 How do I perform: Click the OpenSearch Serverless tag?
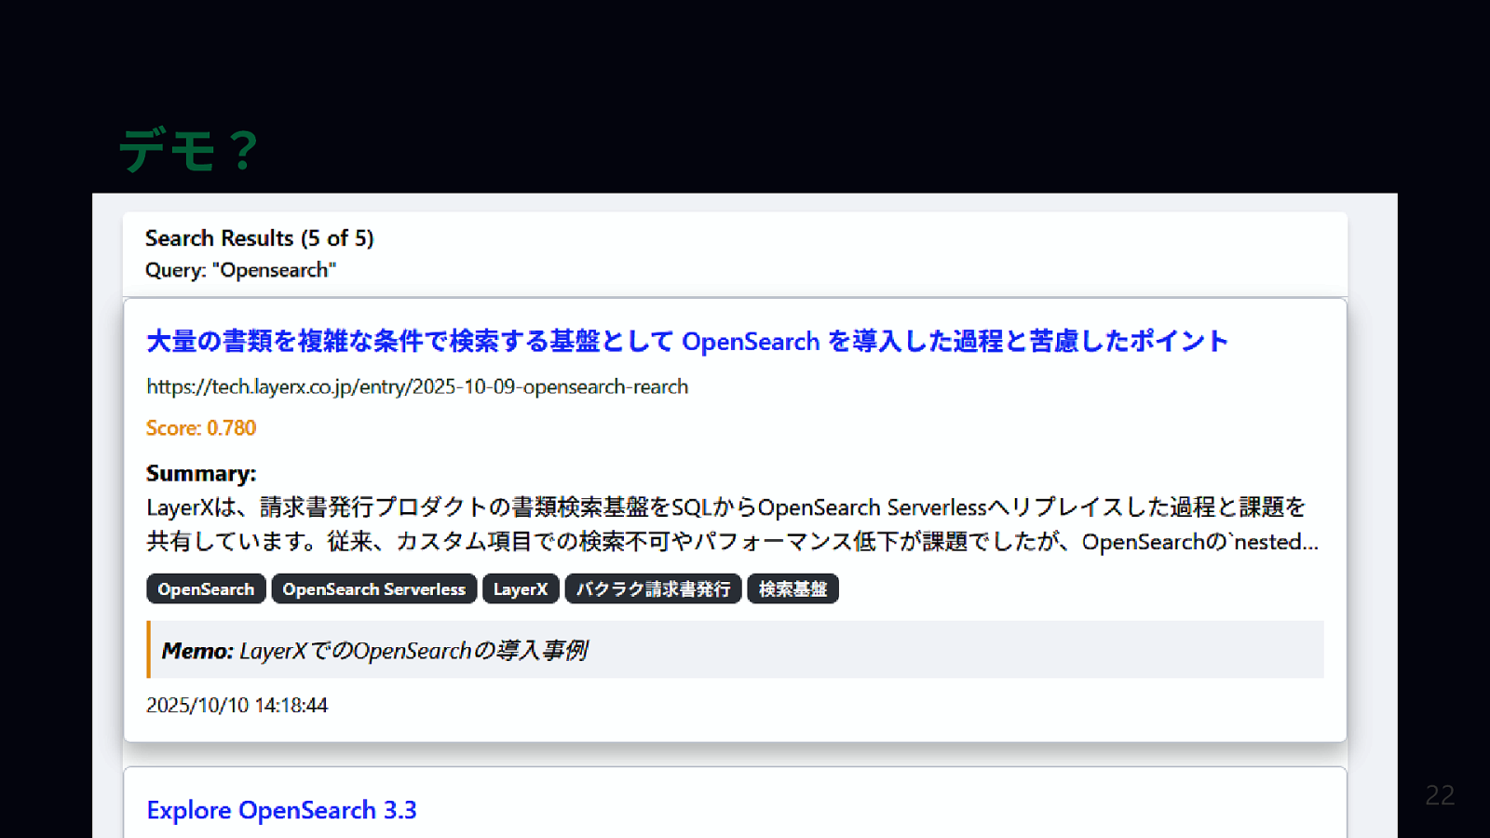click(x=373, y=589)
